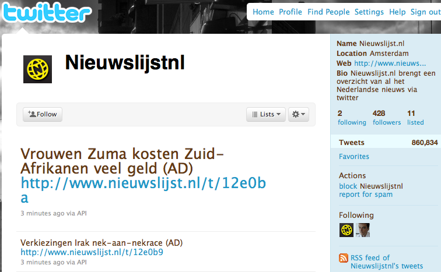View the 428 followers list
441x272 pixels.
coord(387,118)
